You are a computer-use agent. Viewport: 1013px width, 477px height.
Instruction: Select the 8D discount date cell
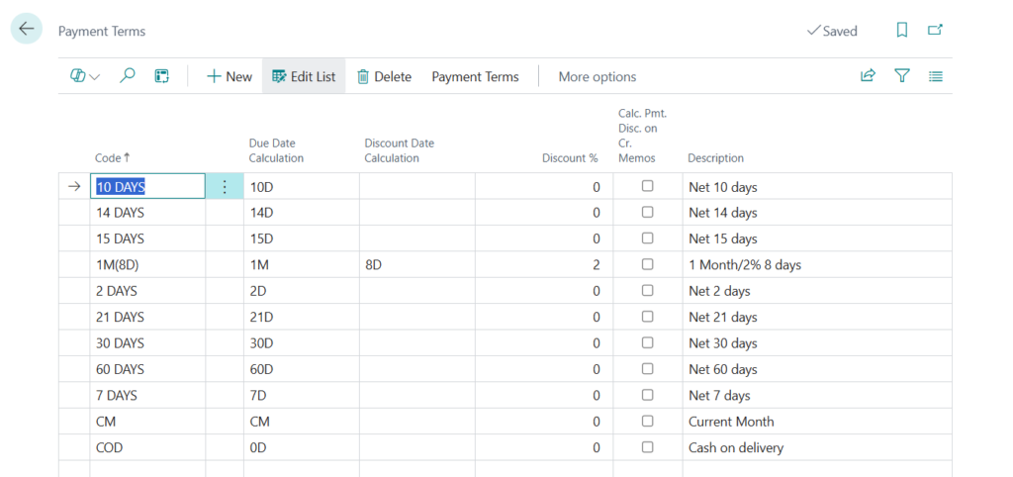[415, 264]
